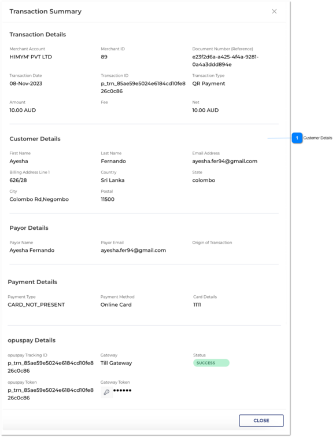Click the Payment Details heading
The image size is (336, 437).
tap(32, 282)
